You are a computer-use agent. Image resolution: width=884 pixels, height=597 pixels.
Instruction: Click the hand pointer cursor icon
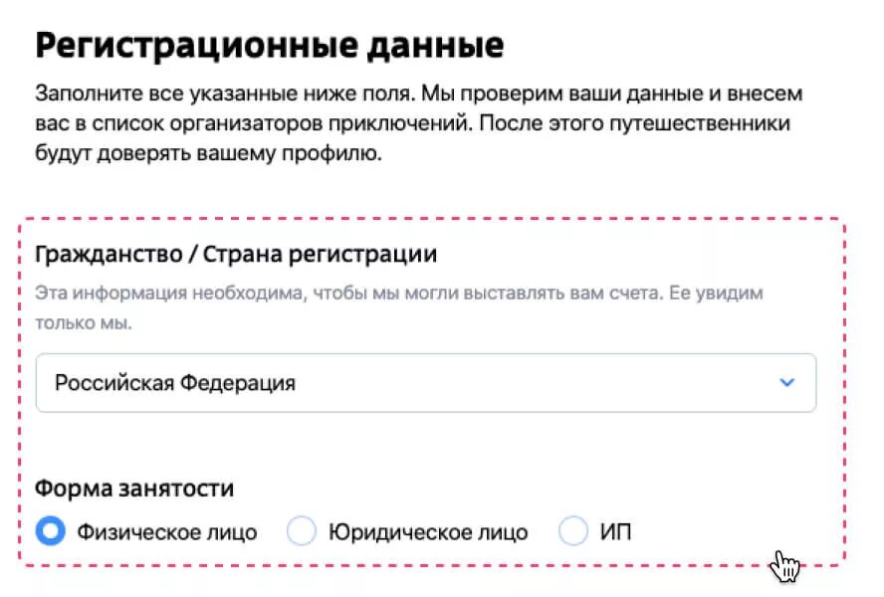point(784,565)
